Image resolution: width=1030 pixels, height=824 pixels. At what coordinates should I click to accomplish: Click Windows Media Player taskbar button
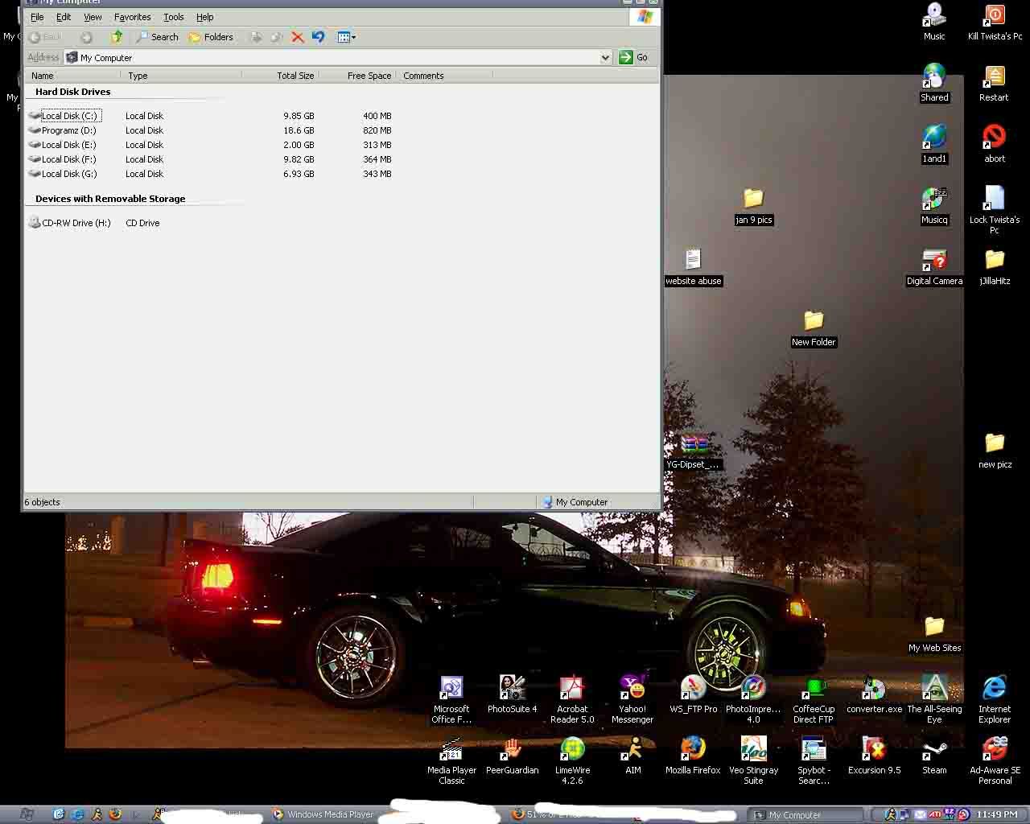click(322, 814)
